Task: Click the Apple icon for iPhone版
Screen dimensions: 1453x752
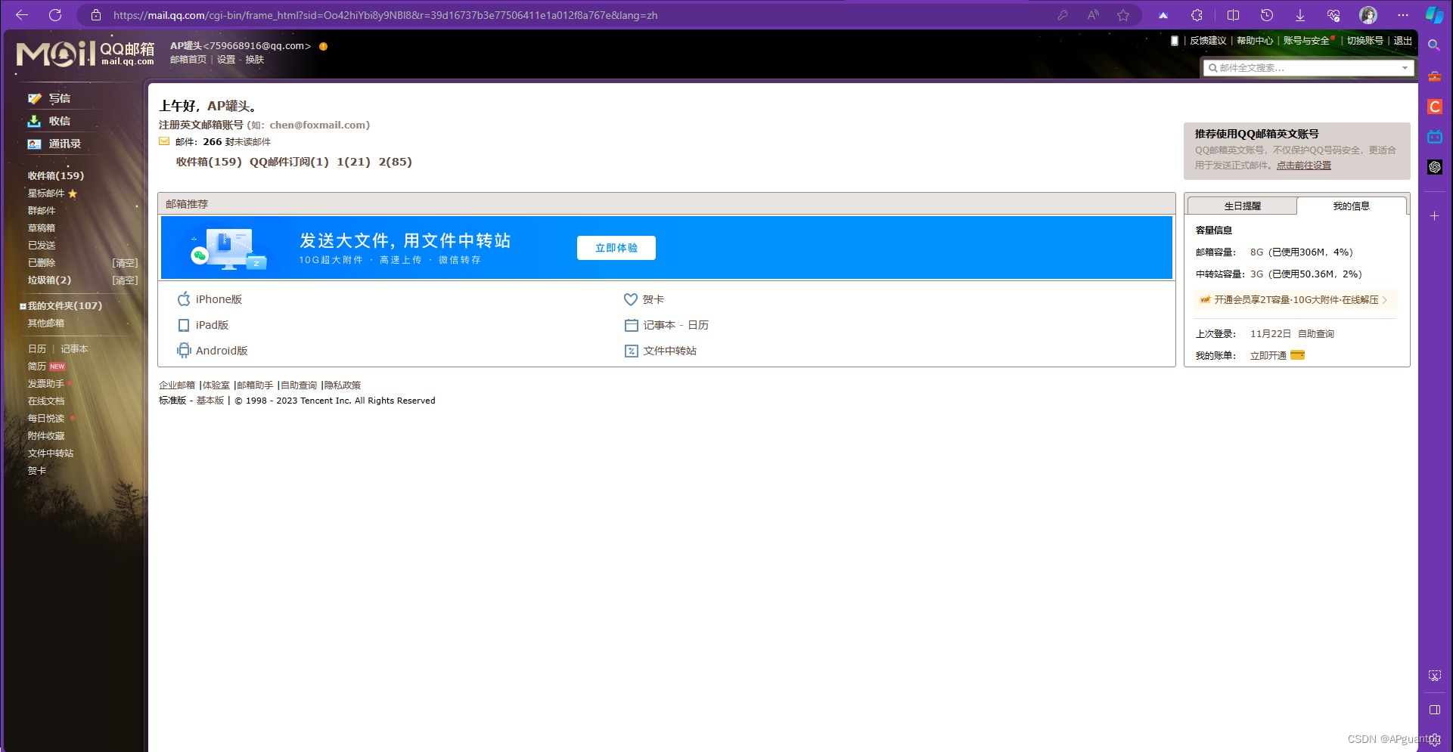Action: pos(184,299)
